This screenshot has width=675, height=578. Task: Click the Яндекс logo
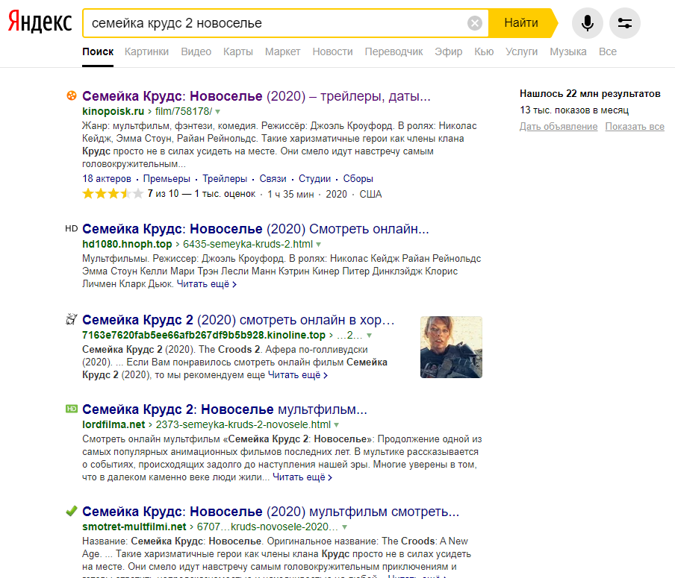(x=40, y=22)
